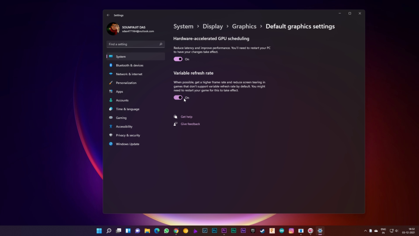Image resolution: width=419 pixels, height=236 pixels.
Task: Select System in the sidebar
Action: click(135, 57)
